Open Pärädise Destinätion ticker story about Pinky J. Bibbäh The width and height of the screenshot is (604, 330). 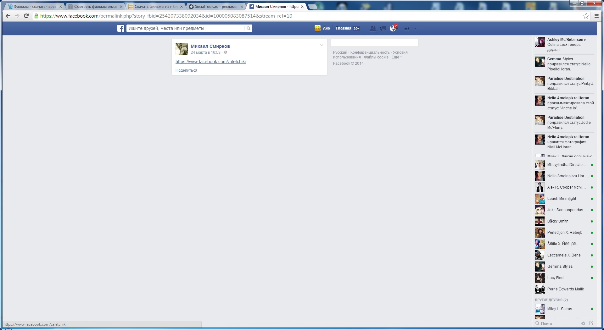coord(564,84)
